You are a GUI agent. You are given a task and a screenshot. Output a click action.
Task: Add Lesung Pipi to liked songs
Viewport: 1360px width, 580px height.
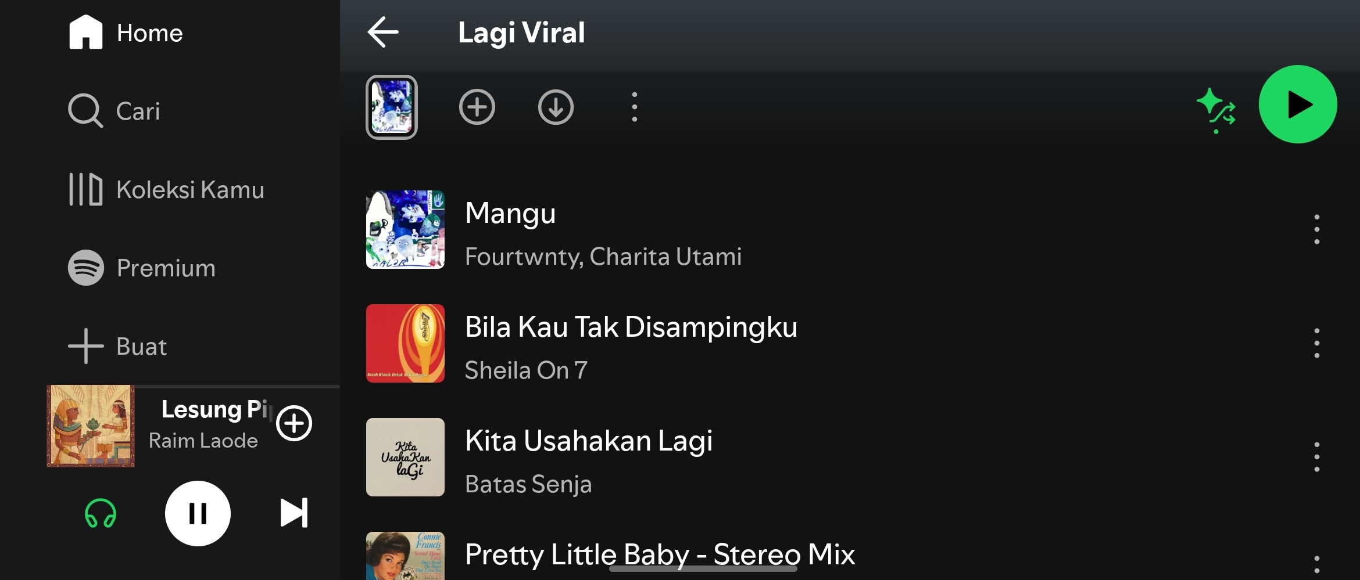click(294, 423)
